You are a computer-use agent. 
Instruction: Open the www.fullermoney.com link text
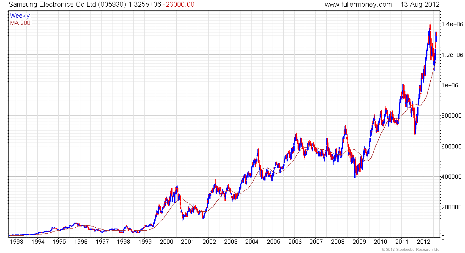[x=358, y=5]
